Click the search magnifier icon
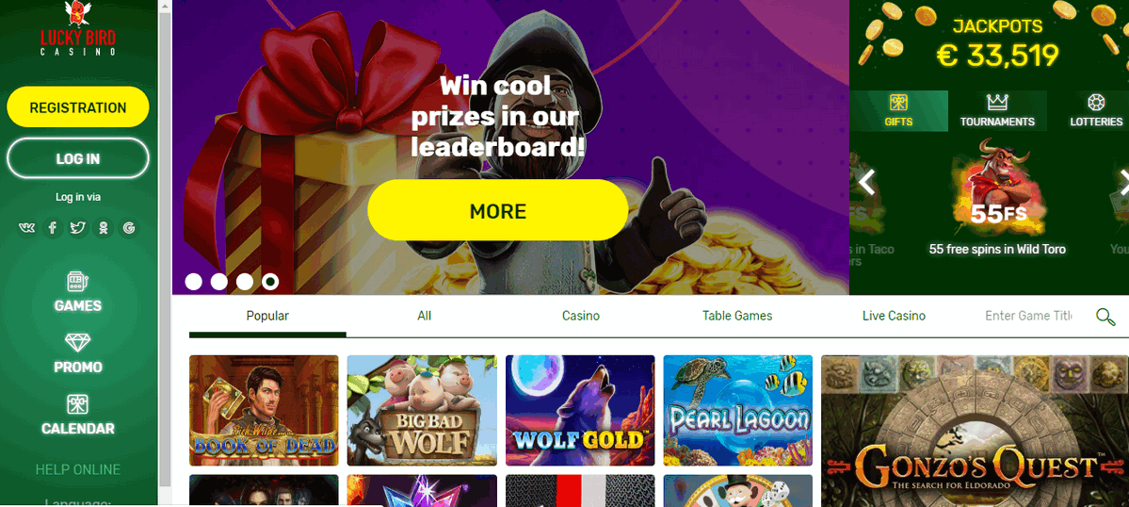 point(1105,316)
